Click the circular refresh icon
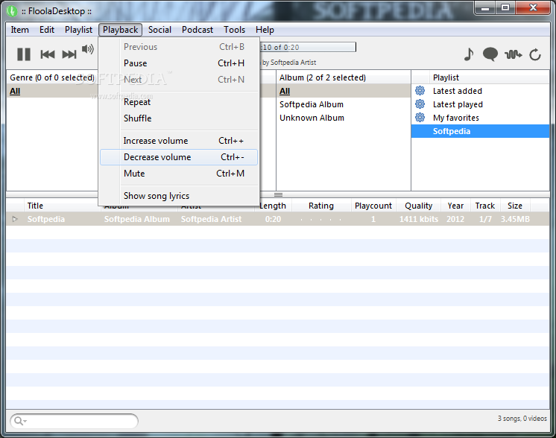 pos(535,54)
